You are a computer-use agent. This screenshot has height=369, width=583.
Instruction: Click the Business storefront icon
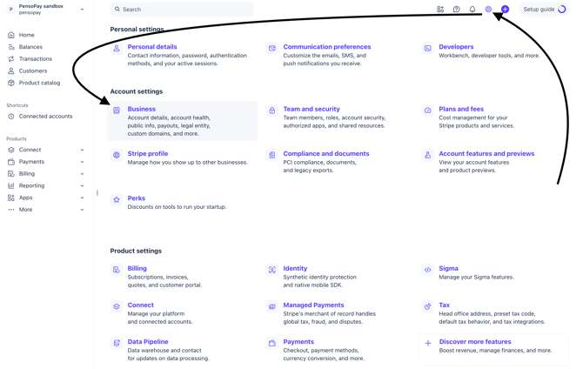117,111
